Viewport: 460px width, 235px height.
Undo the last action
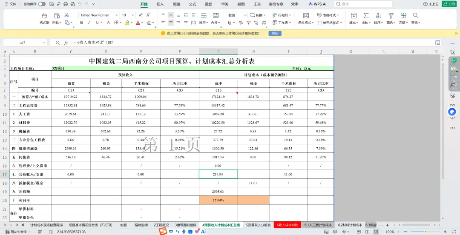coord(80,4)
